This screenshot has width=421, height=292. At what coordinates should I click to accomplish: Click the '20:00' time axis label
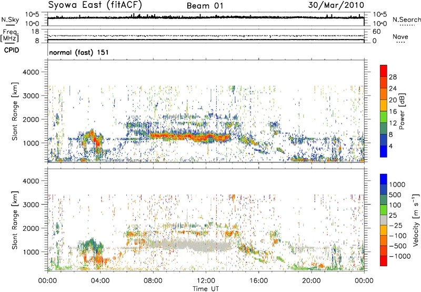(x=312, y=281)
